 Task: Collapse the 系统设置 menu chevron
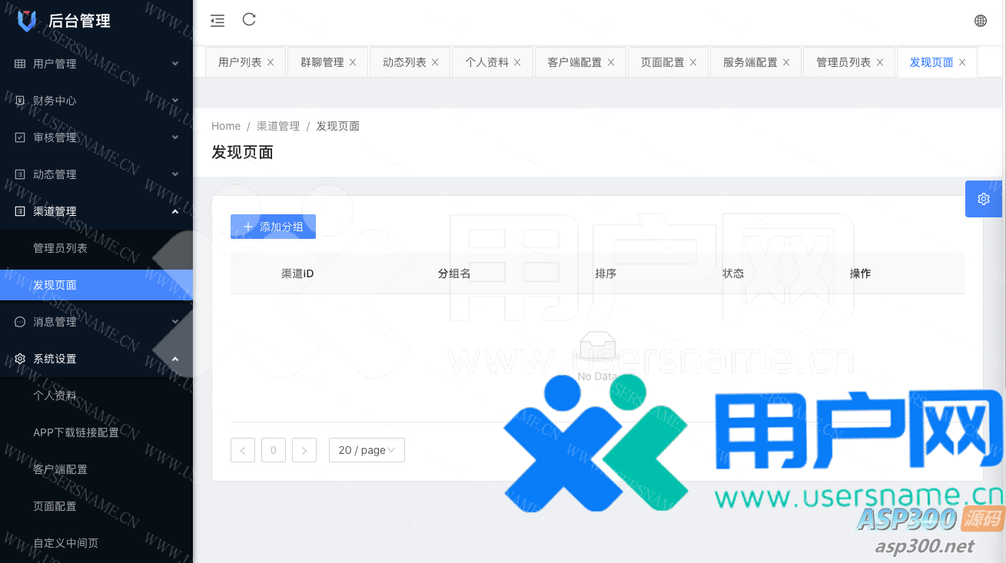coord(175,359)
